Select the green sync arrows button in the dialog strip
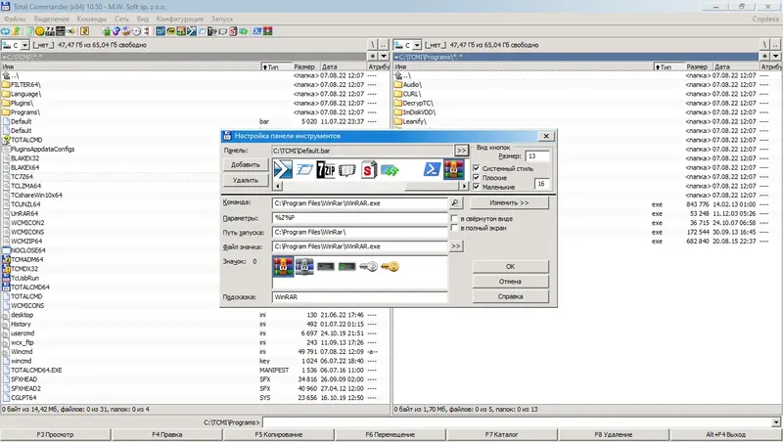Screen dimensions: 783x442 pos(390,170)
